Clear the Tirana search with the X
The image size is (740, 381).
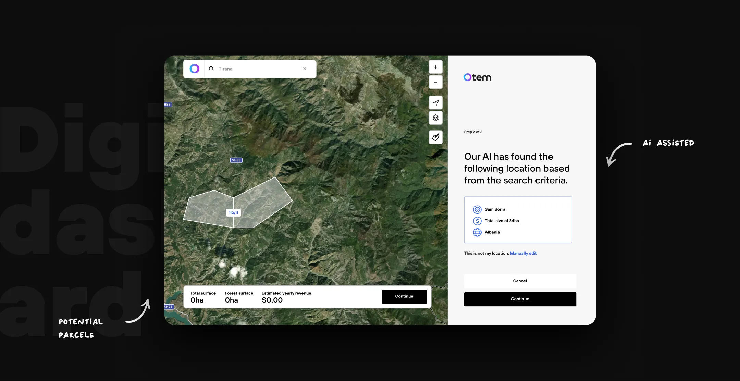[305, 69]
